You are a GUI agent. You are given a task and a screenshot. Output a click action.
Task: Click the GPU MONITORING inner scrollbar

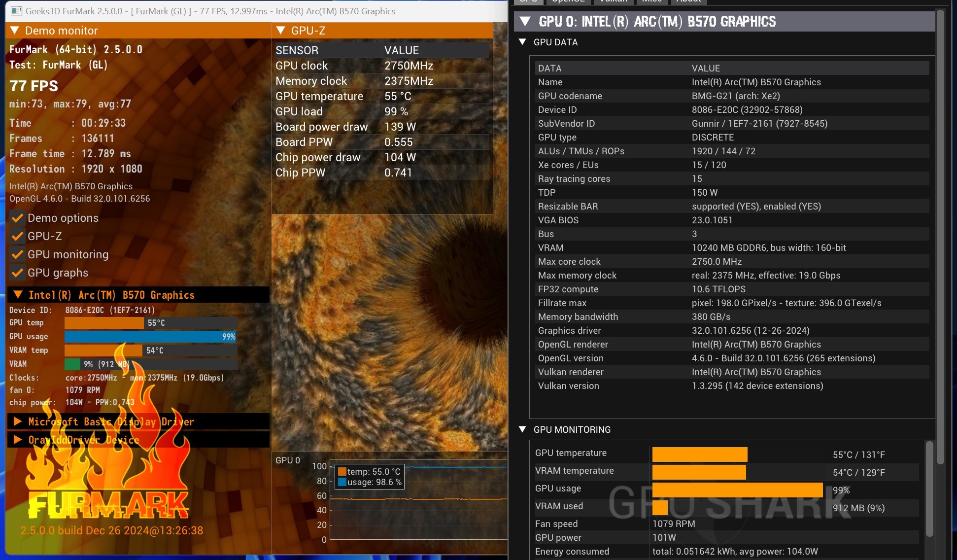[929, 489]
